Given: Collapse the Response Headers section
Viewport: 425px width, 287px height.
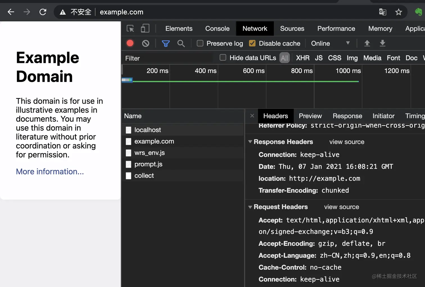Looking at the screenshot, I should pyautogui.click(x=250, y=142).
